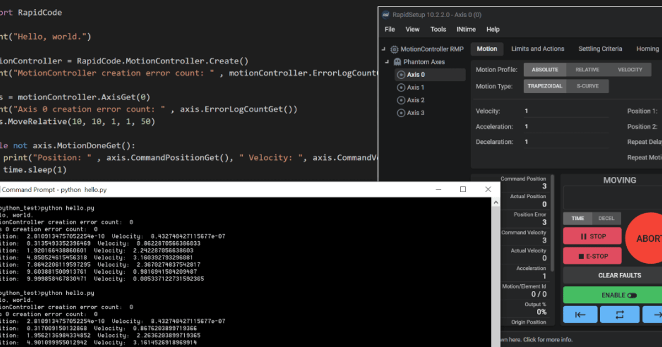Collapse the MotionController RMP tree node
662x347 pixels.
click(x=383, y=49)
